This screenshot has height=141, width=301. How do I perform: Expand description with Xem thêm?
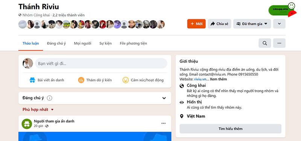pyautogui.click(x=218, y=79)
